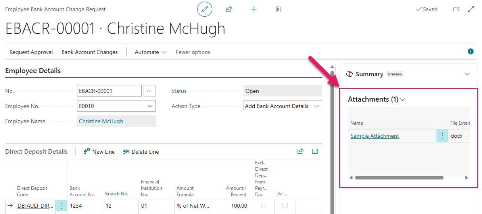Click Christine McHugh employee name field
This screenshot has width=482, height=214.
[x=116, y=121]
